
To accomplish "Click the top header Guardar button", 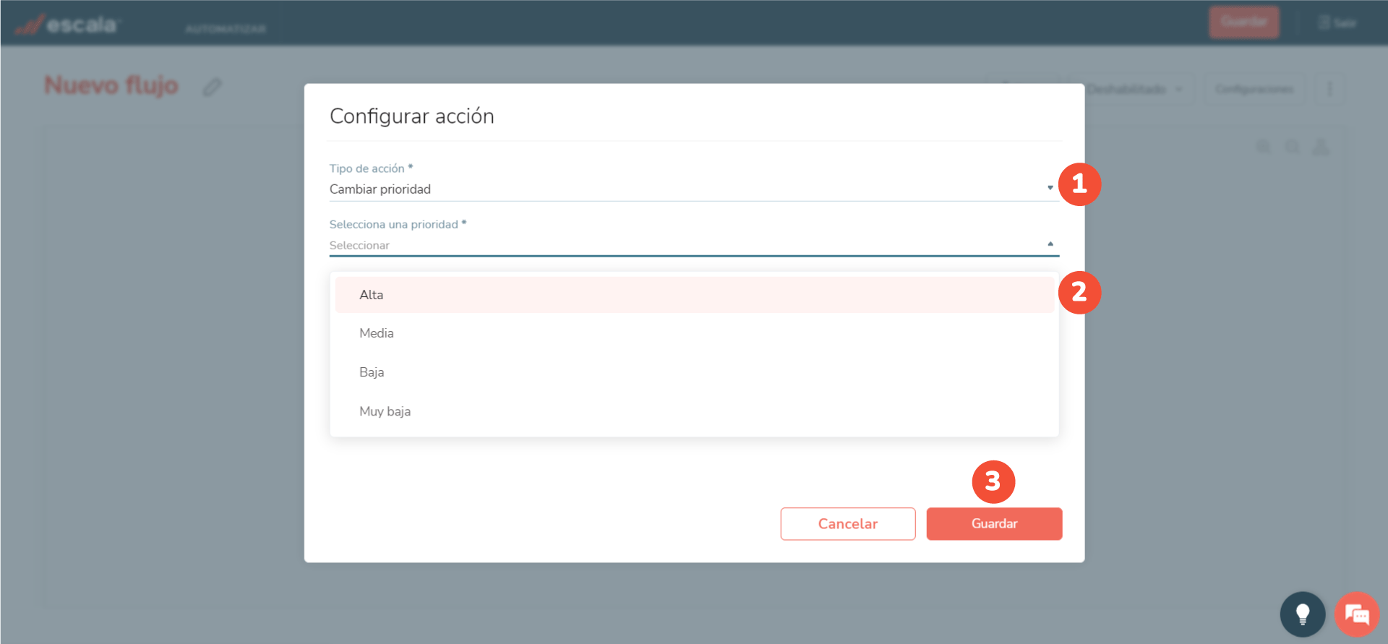I will click(1244, 22).
